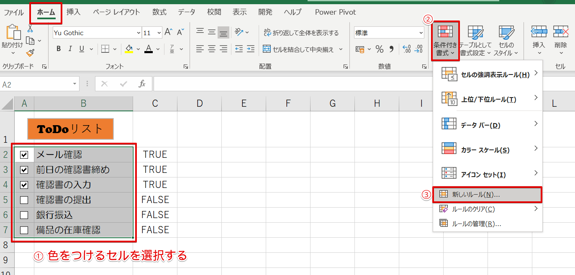Click the phonetic guide (furigana) icon
This screenshot has width=575, height=275.
click(172, 49)
